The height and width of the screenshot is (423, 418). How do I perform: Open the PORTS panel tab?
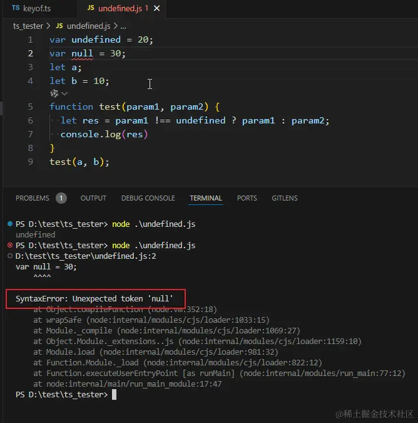click(x=247, y=198)
